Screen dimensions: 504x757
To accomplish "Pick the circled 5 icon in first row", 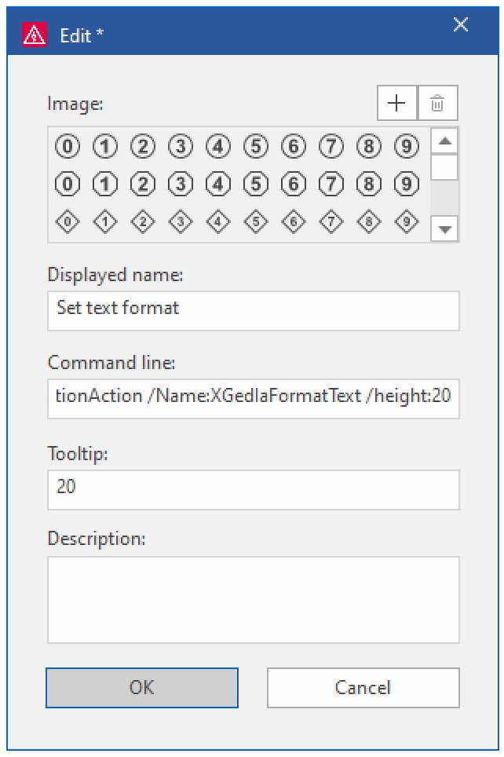I will (256, 146).
